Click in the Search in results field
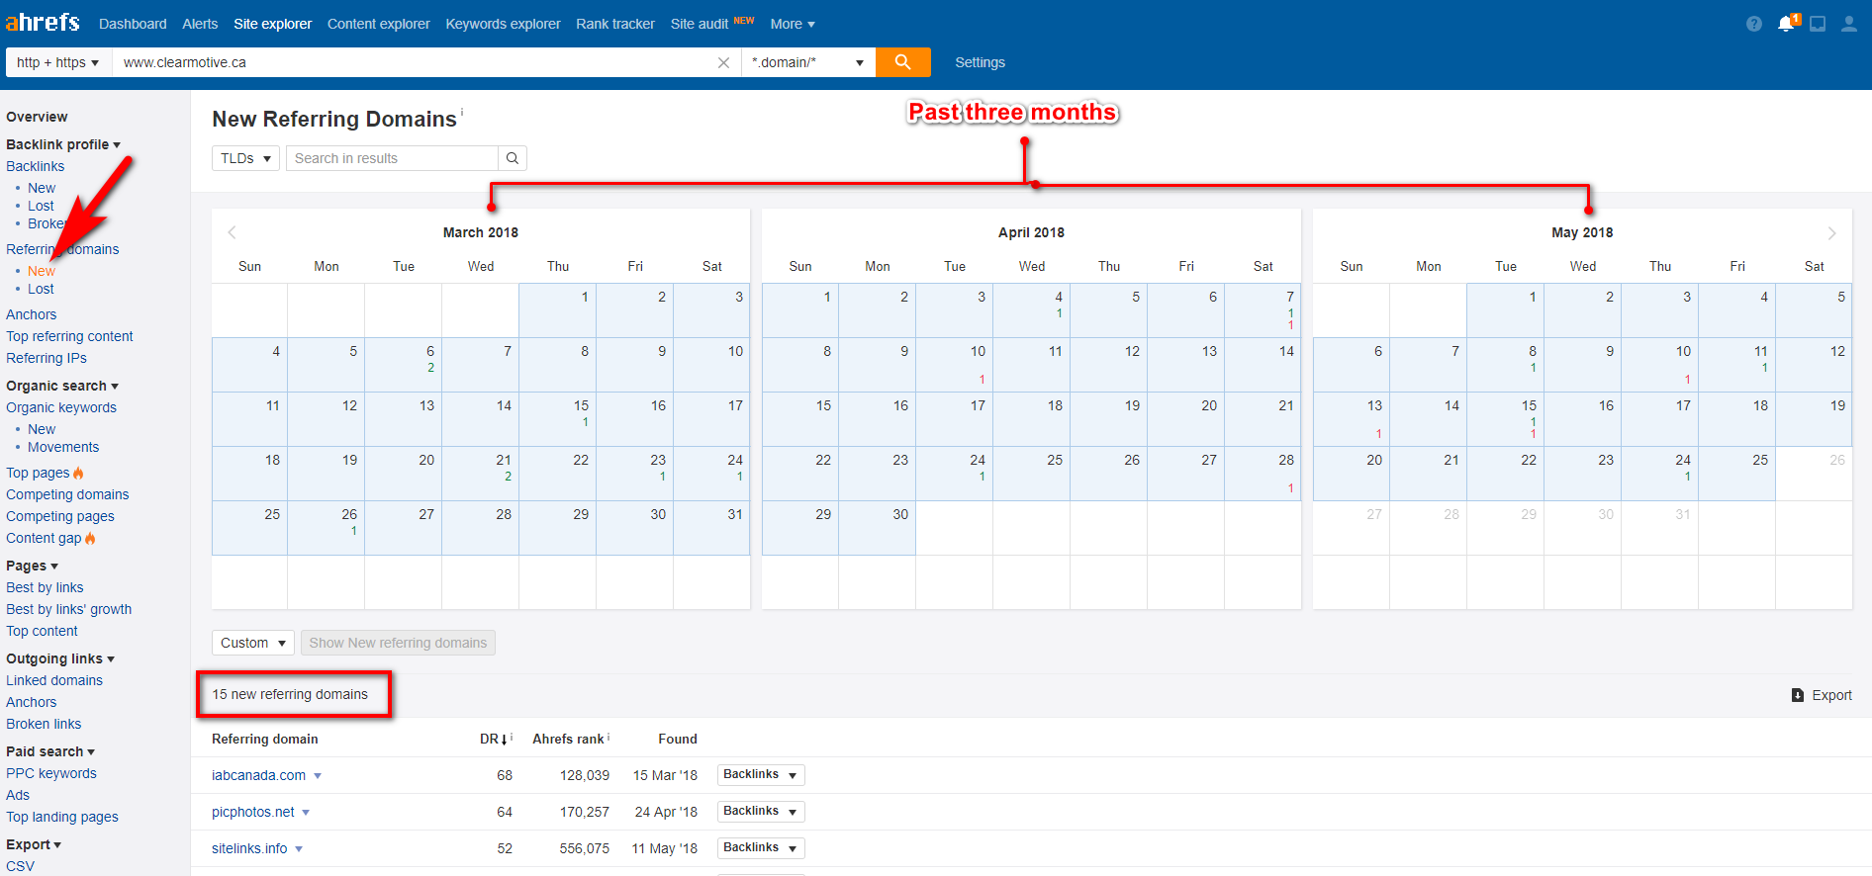The image size is (1872, 876). point(392,158)
